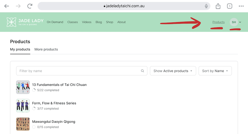Click the search magnifier in filter box

(x=143, y=71)
